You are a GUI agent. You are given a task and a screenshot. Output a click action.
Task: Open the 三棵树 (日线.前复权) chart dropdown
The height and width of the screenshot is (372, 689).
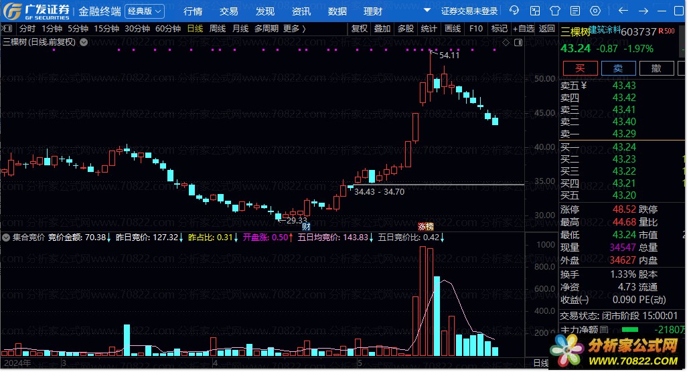pos(84,42)
